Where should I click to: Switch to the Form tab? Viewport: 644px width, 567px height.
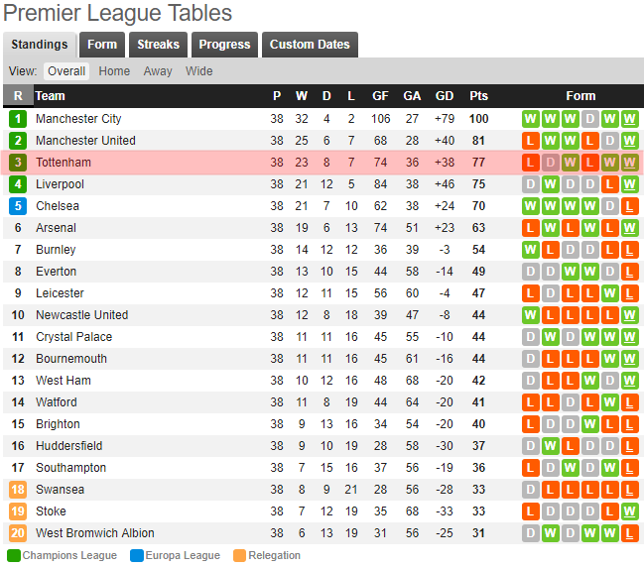pyautogui.click(x=102, y=45)
